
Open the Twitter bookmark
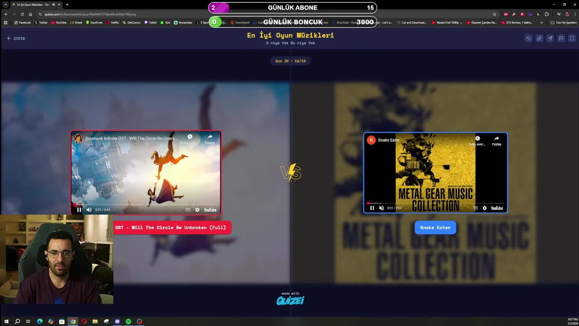(41, 23)
